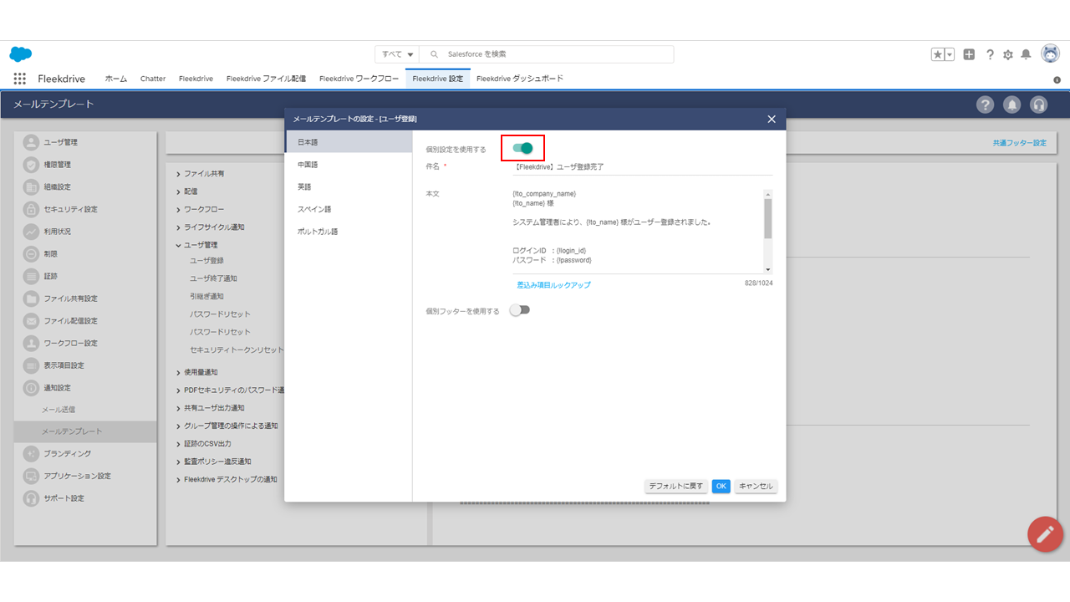
Task: Click the favorites star icon
Action: coord(938,54)
